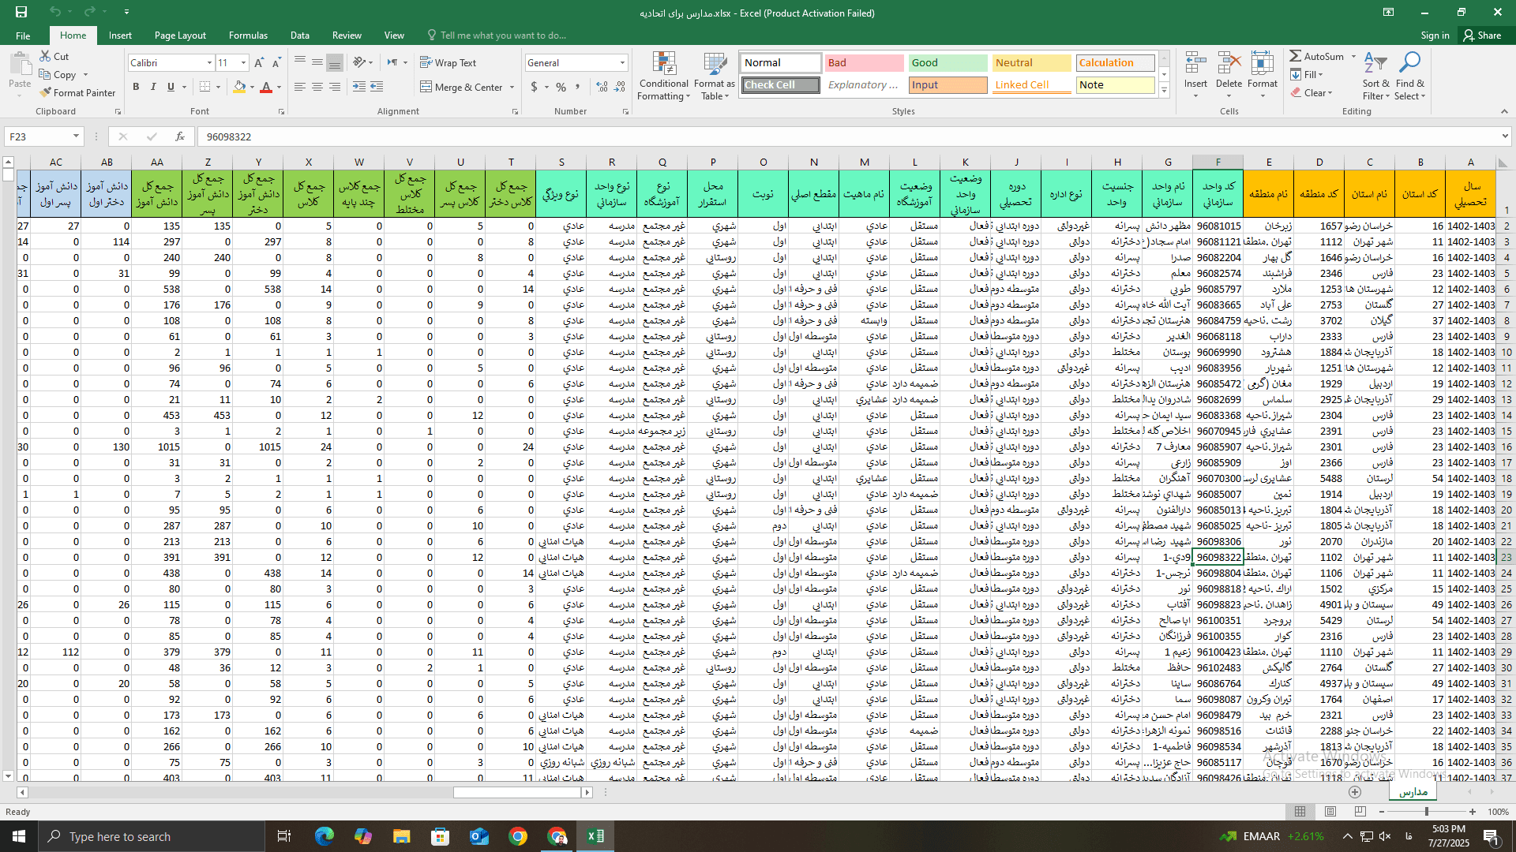The width and height of the screenshot is (1516, 852).
Task: Open the General number format dropdown
Action: coord(622,63)
